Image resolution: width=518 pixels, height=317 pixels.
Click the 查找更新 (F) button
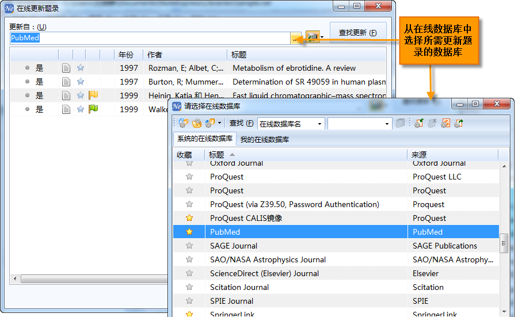pos(358,32)
